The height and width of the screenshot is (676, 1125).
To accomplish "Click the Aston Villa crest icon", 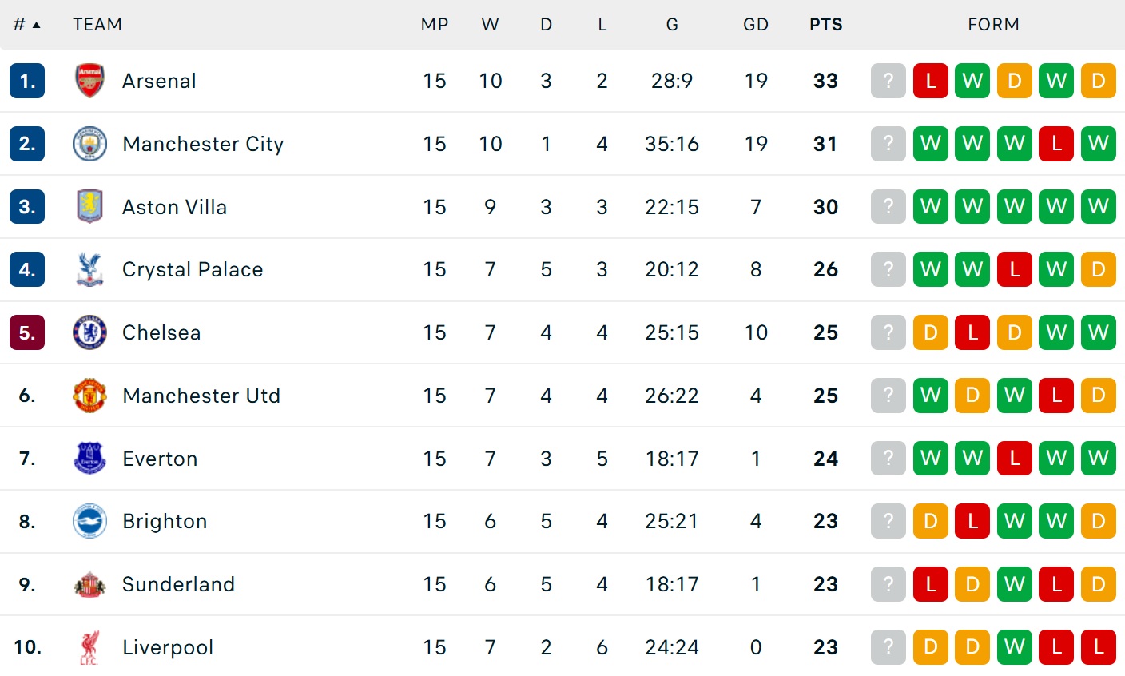I will pyautogui.click(x=89, y=206).
